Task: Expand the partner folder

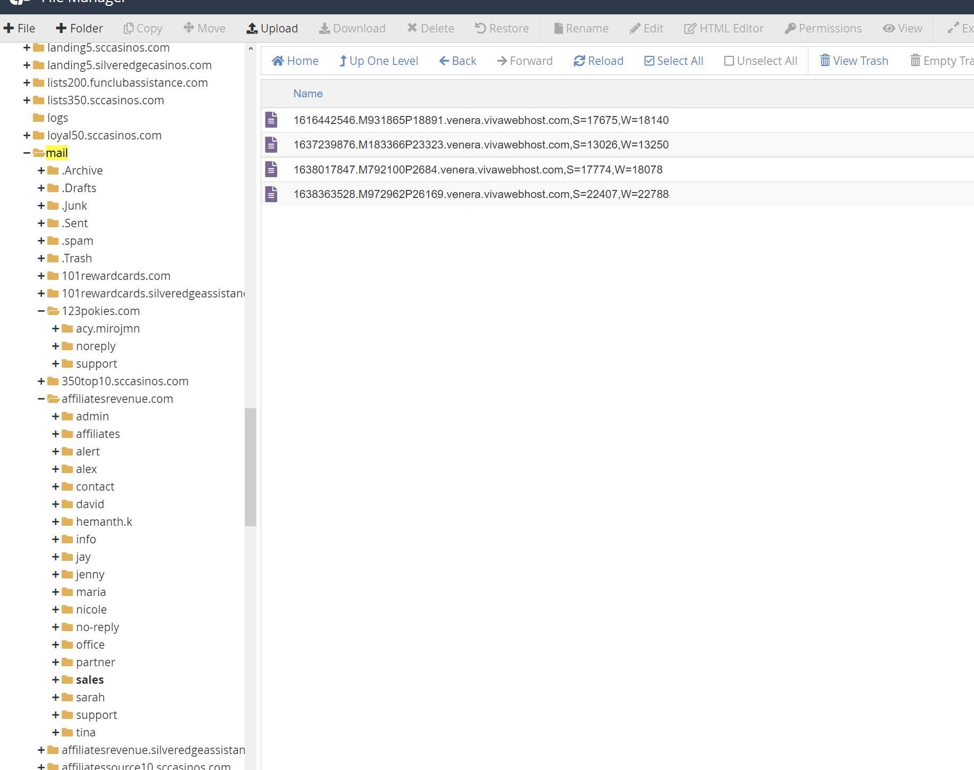Action: (x=55, y=662)
